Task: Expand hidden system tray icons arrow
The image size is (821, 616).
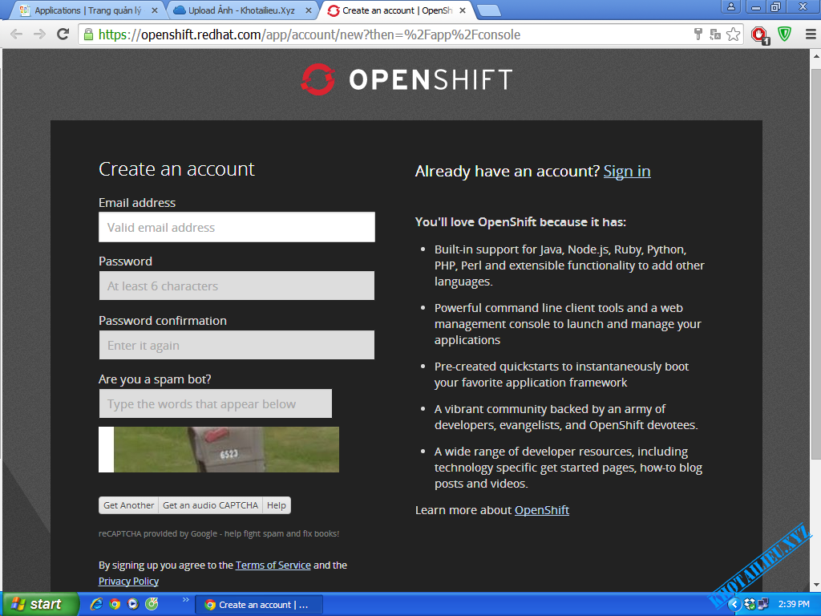Action: click(733, 604)
